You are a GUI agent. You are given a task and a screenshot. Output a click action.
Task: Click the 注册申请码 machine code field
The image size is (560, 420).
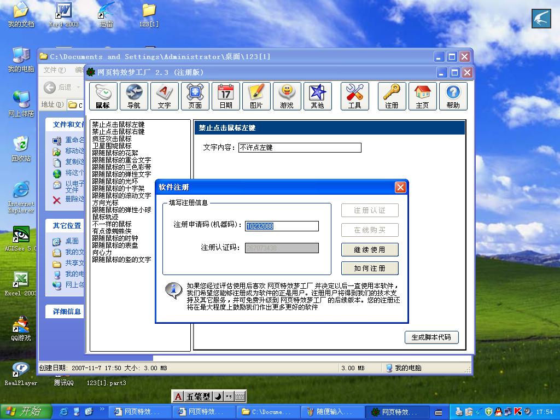pyautogui.click(x=282, y=226)
